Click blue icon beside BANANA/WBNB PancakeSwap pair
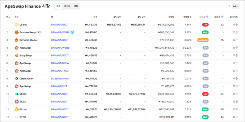Viewport: 245px width, 122px height. pyautogui.click(x=73, y=32)
